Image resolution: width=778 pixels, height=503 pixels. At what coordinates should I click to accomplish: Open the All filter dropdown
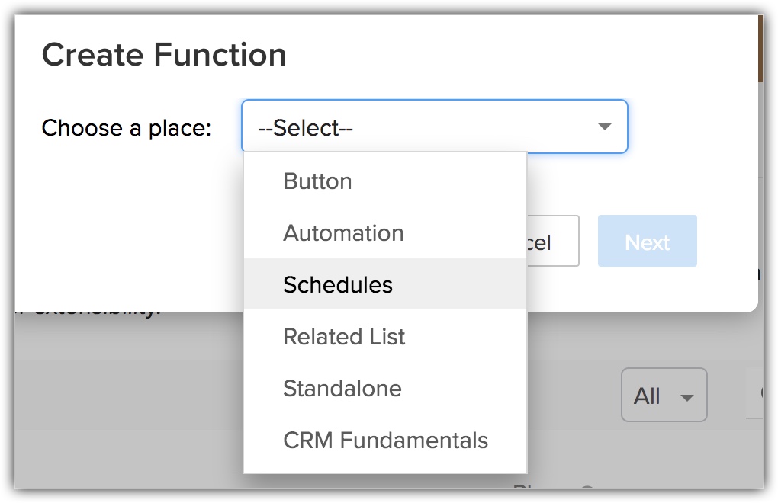click(x=664, y=395)
